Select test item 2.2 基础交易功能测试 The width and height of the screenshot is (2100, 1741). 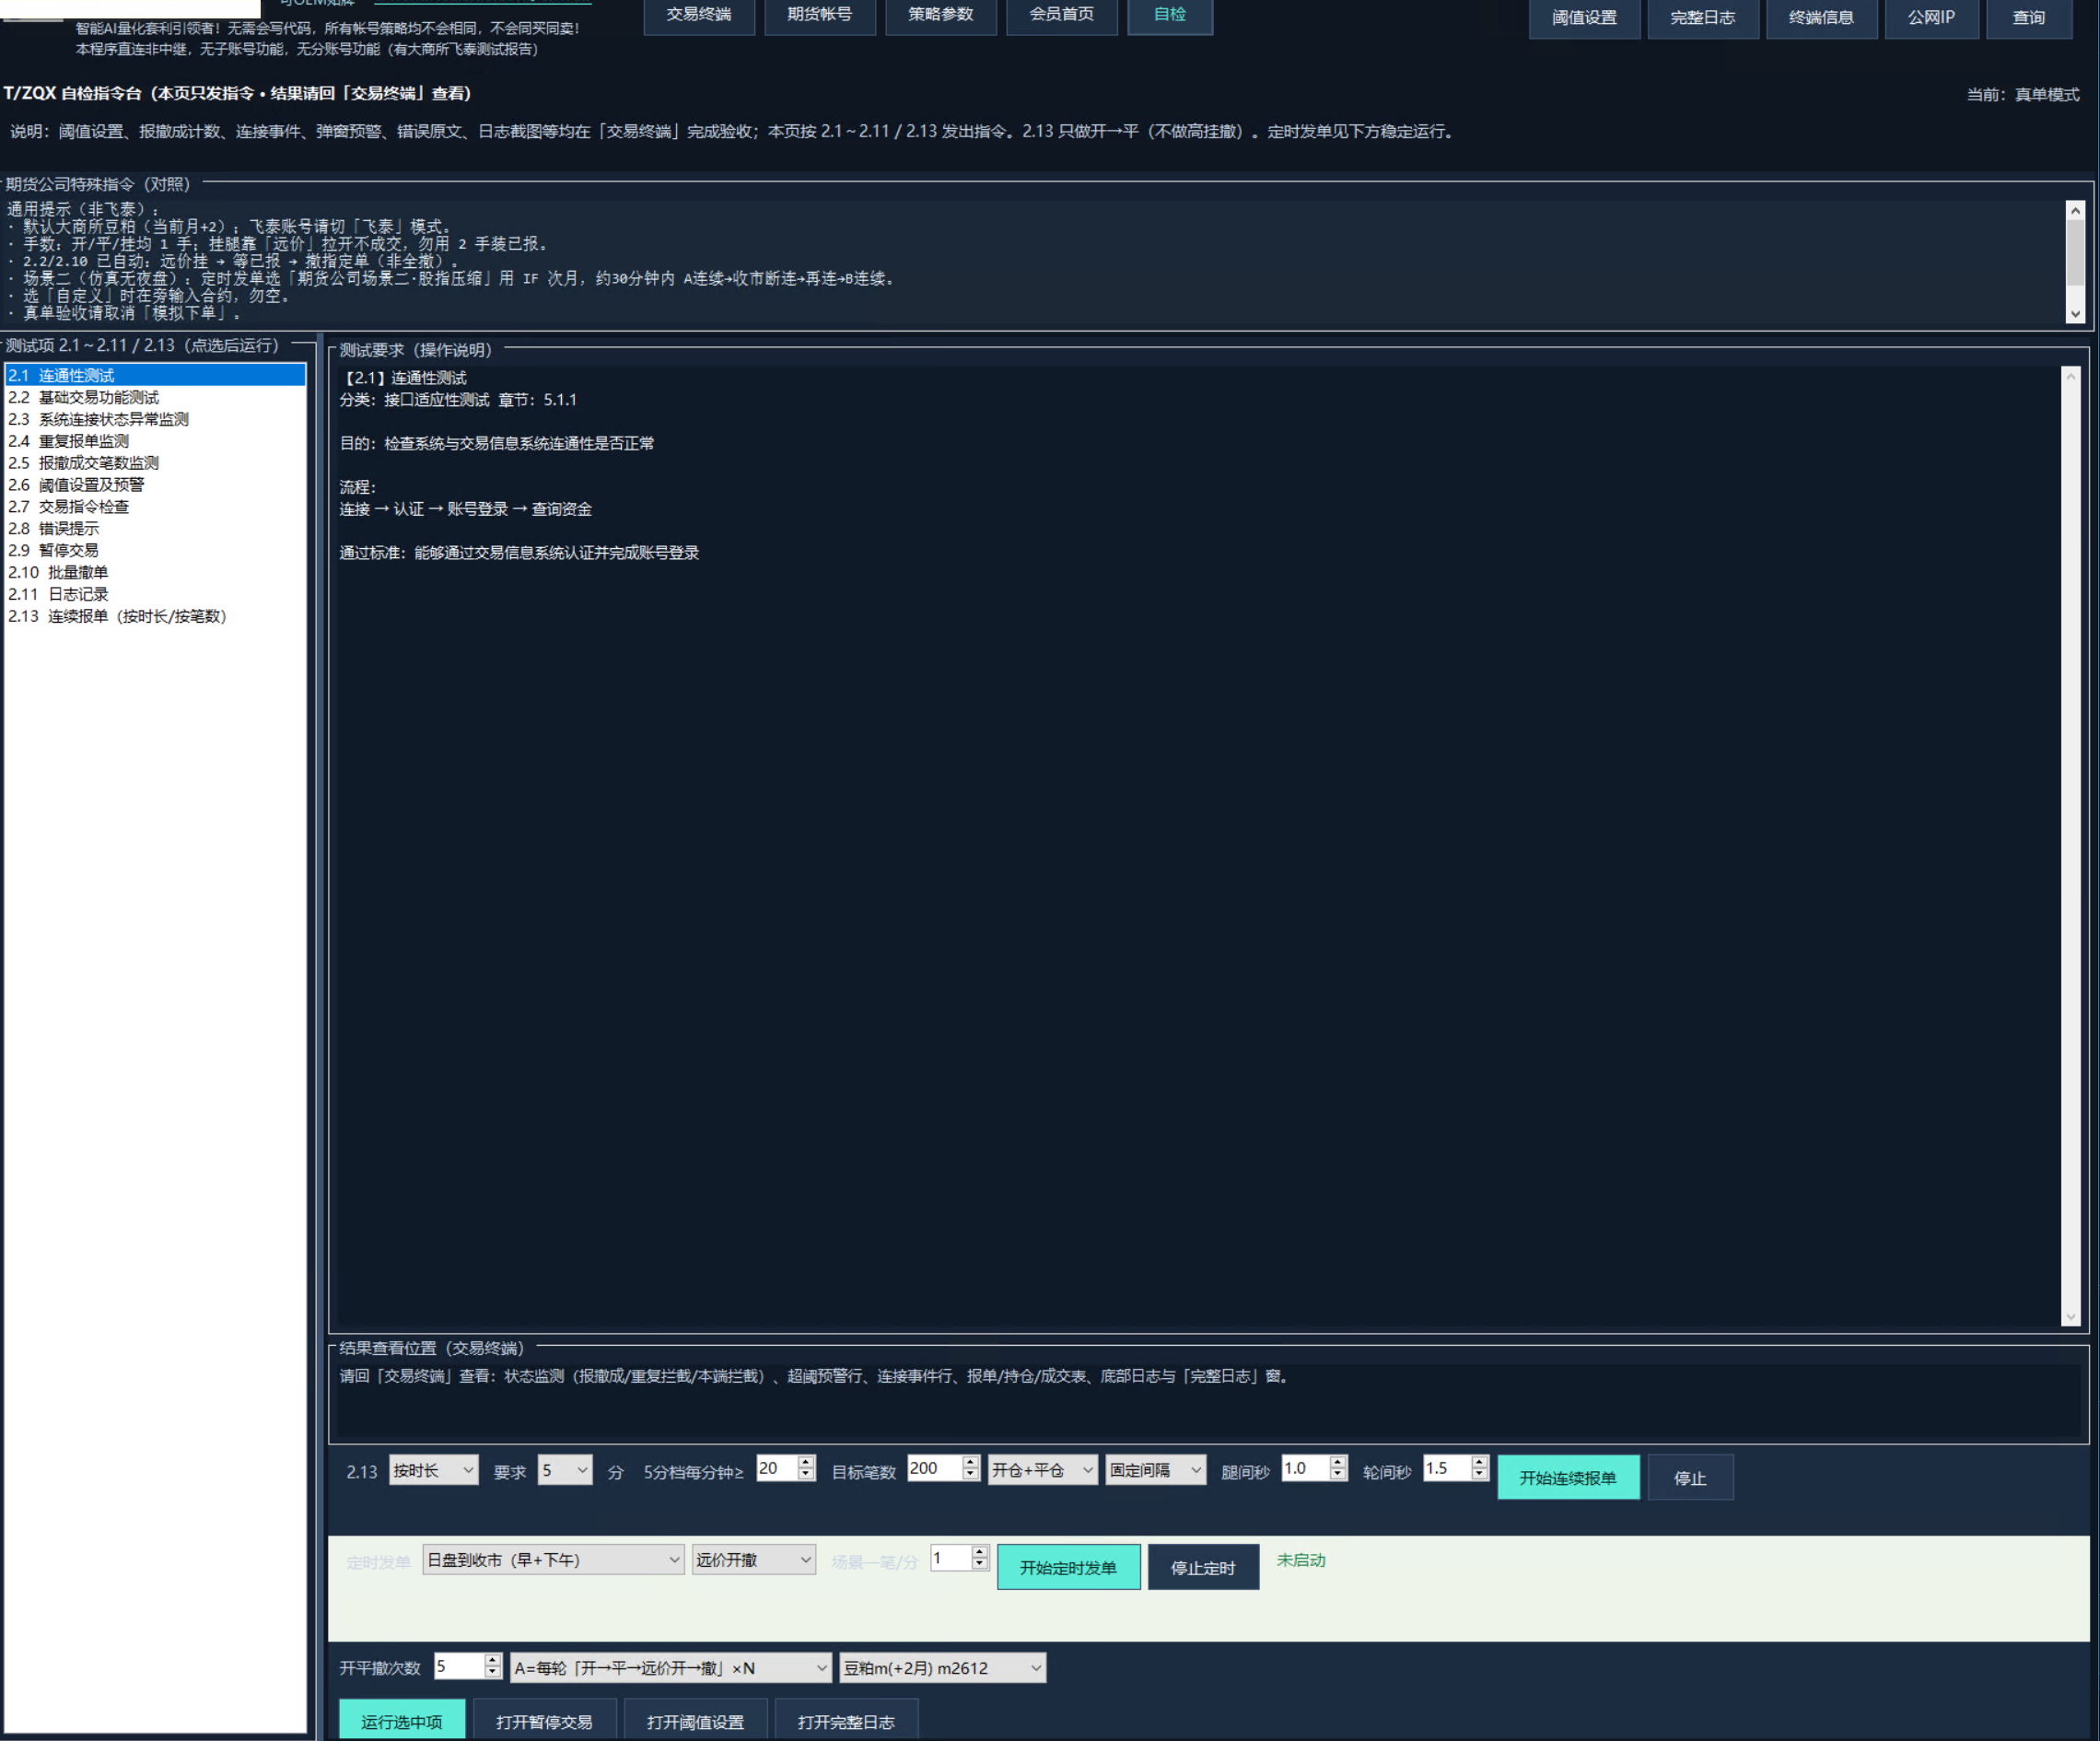point(155,397)
